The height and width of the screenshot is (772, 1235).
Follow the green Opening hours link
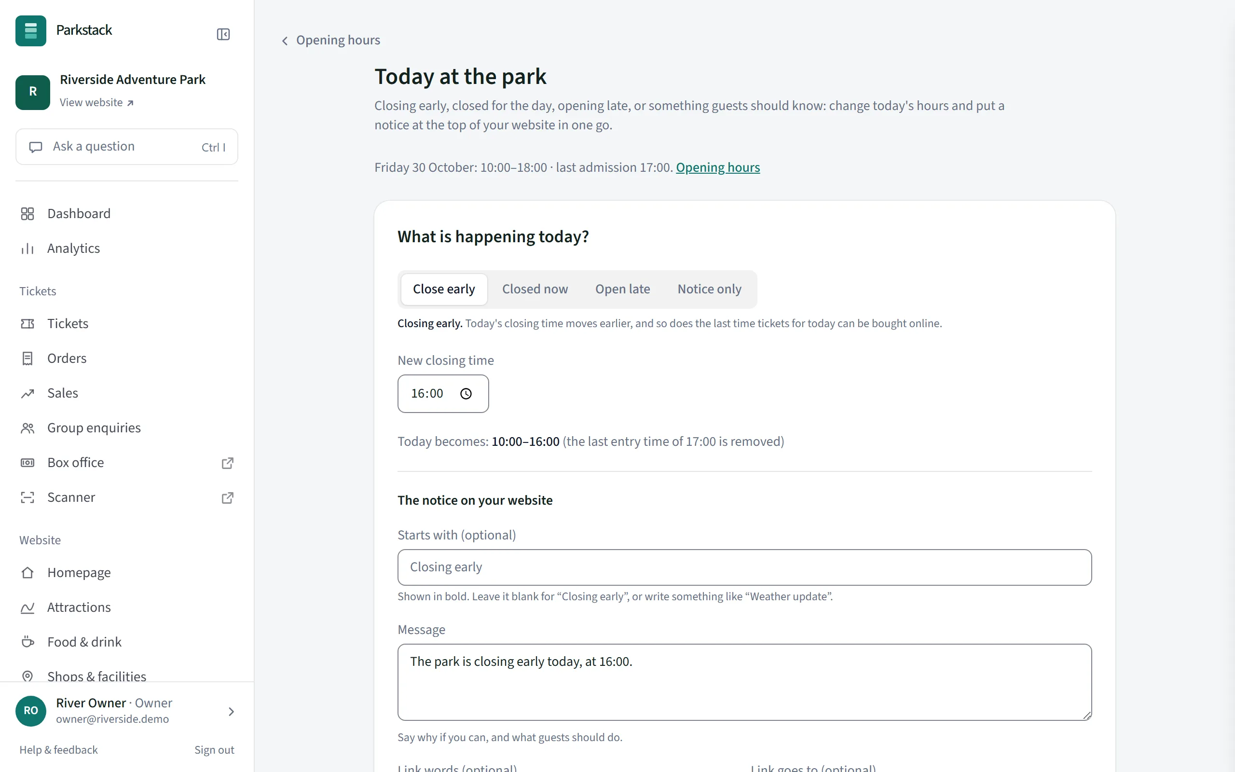[717, 167]
